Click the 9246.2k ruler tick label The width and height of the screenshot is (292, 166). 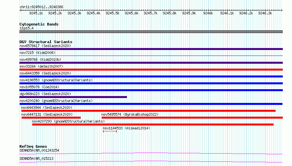click(246, 13)
